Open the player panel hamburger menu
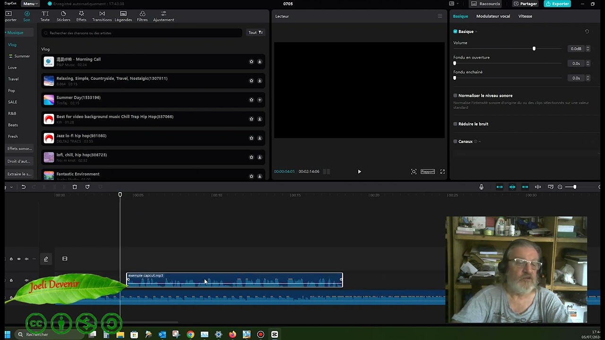The image size is (605, 340). coord(440,16)
